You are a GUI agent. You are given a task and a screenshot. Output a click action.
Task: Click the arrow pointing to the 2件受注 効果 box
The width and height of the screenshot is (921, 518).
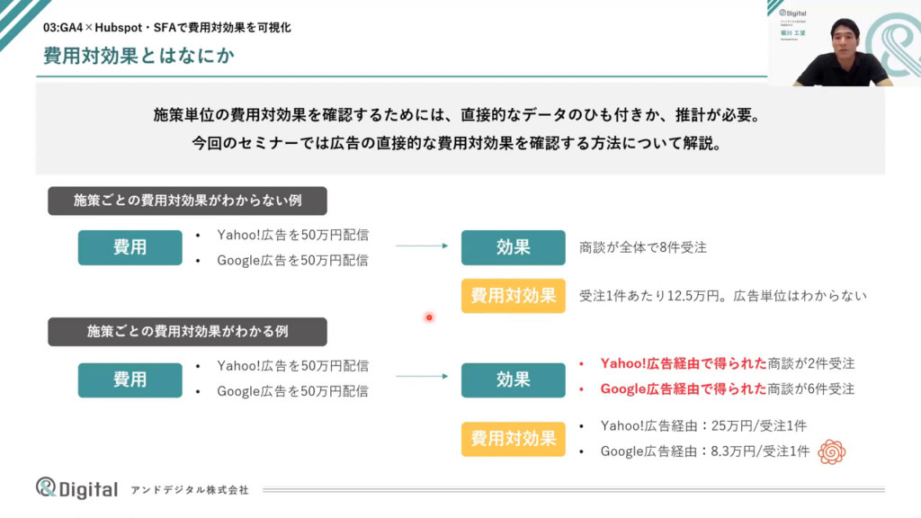[x=422, y=378]
